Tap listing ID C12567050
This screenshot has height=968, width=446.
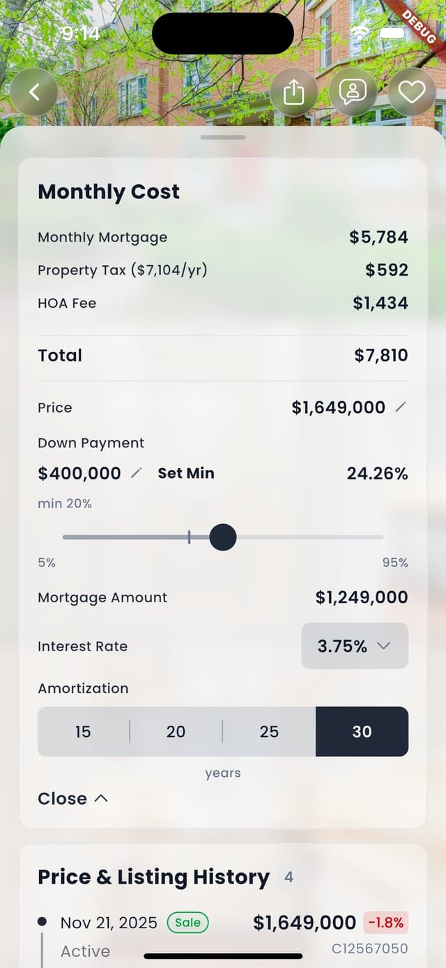pyautogui.click(x=371, y=948)
